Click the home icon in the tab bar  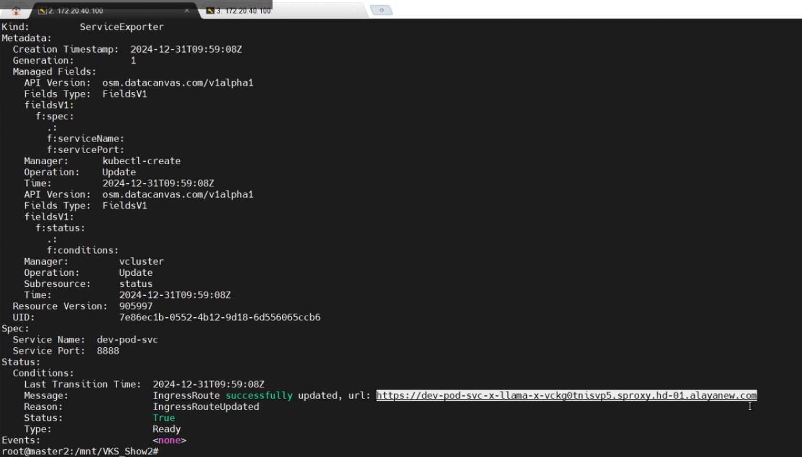click(16, 11)
